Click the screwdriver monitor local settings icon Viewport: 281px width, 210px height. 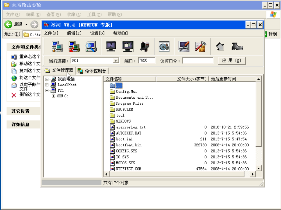pyautogui.click(x=184, y=47)
